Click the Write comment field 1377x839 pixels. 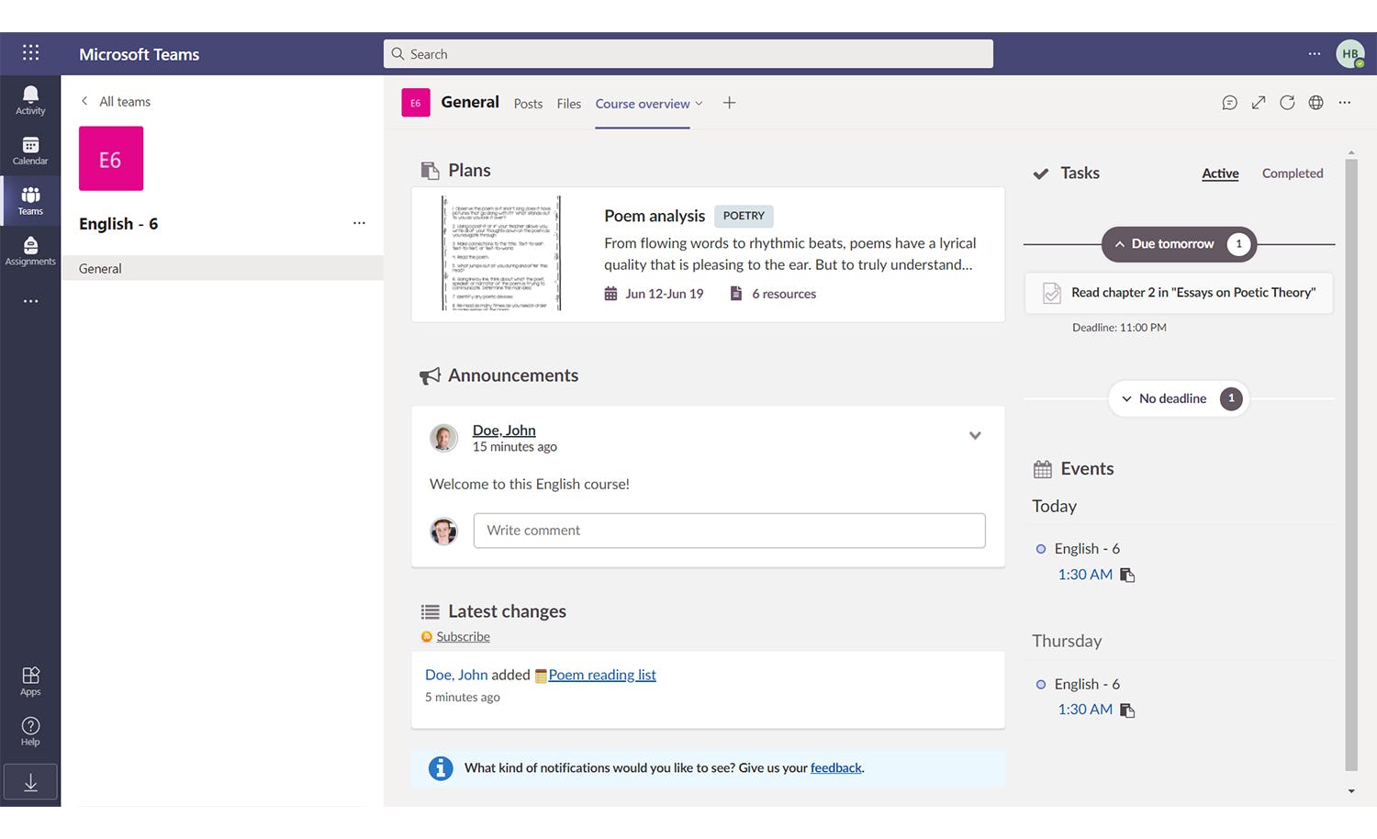tap(730, 531)
